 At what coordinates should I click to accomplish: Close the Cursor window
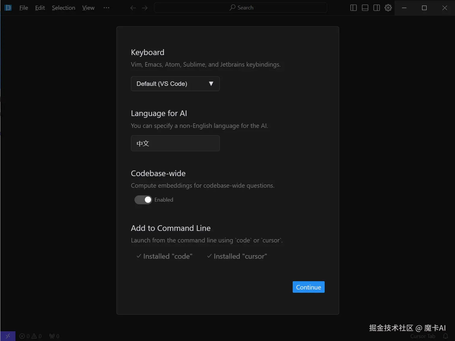click(x=445, y=8)
